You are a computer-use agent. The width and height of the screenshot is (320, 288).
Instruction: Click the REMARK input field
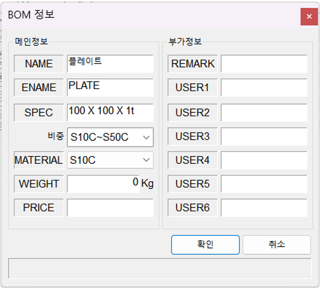click(x=264, y=64)
